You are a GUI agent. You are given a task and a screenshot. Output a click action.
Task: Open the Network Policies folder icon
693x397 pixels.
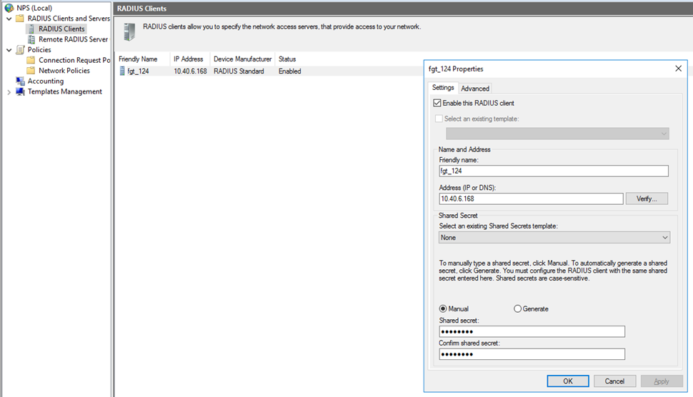pyautogui.click(x=31, y=71)
